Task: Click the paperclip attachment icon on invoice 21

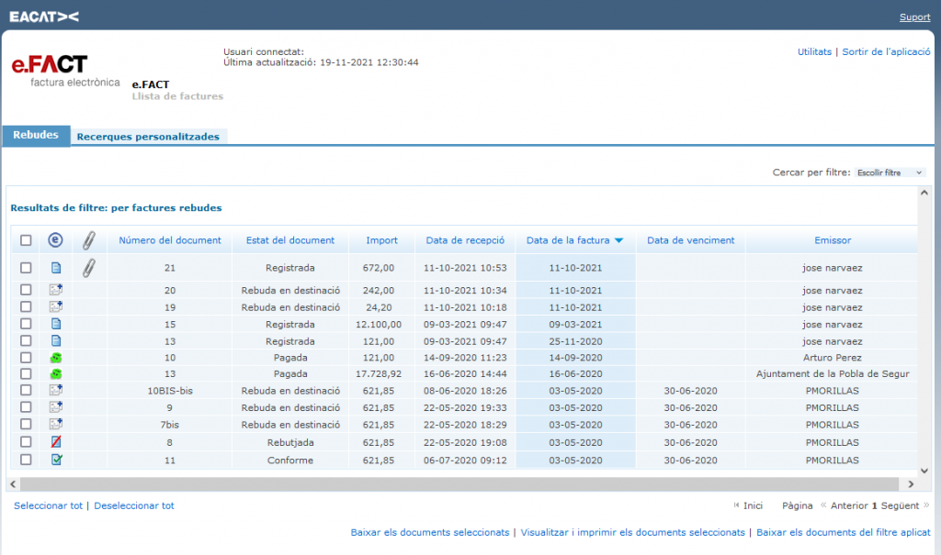Action: (x=89, y=268)
